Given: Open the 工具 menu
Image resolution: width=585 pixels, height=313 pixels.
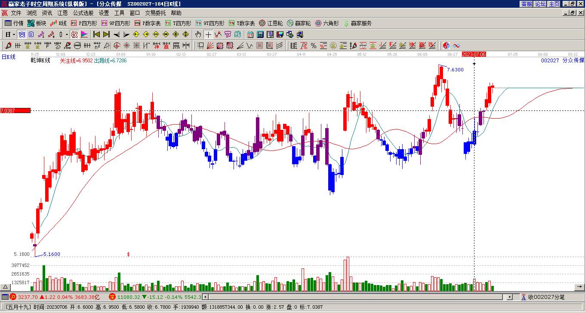Looking at the screenshot, I should pyautogui.click(x=119, y=13).
